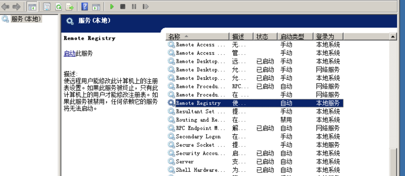Select Remote Desktop service logging on as 网络服务
The image size is (405, 176).
pos(255,70)
